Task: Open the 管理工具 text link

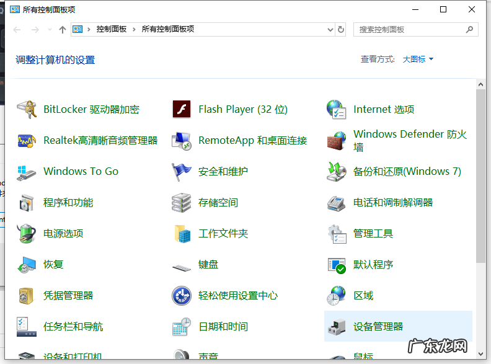Action: (373, 233)
